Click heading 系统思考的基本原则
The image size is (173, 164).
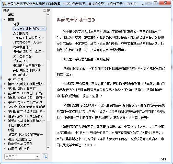pos(76,20)
